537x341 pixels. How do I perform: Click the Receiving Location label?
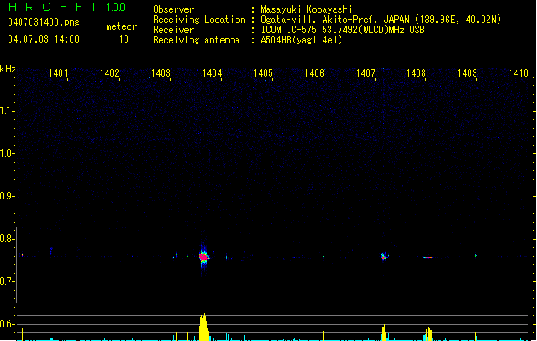199,20
